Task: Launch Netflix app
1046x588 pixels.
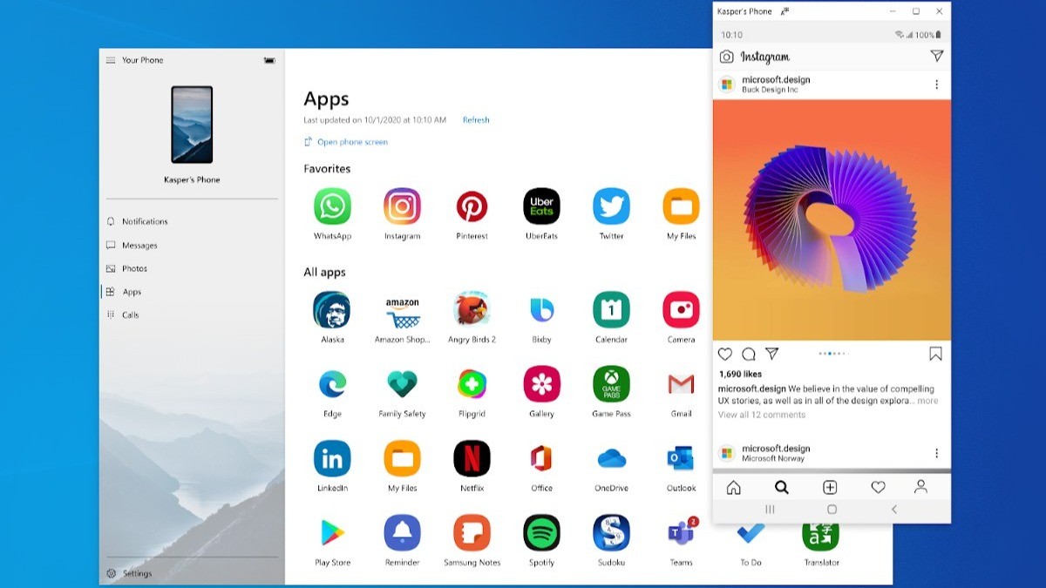Action: coord(472,458)
